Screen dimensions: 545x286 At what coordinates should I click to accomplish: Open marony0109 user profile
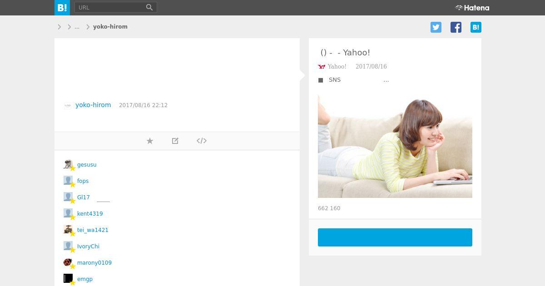click(x=94, y=263)
